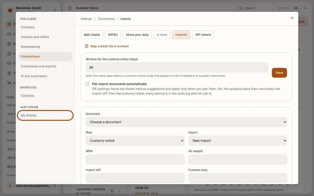
Task: Open the Role dropdown showing Customs notice
Action: click(x=135, y=141)
